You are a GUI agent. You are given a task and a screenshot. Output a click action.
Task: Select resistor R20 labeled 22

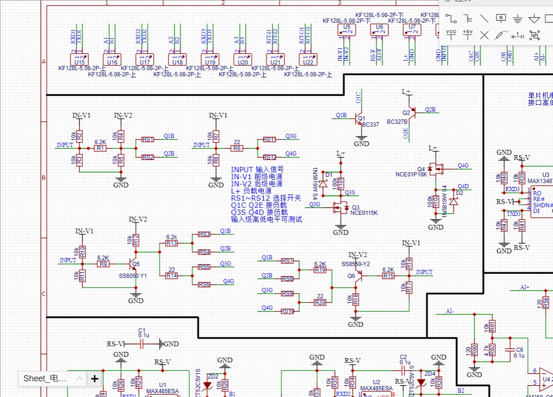coord(320,302)
